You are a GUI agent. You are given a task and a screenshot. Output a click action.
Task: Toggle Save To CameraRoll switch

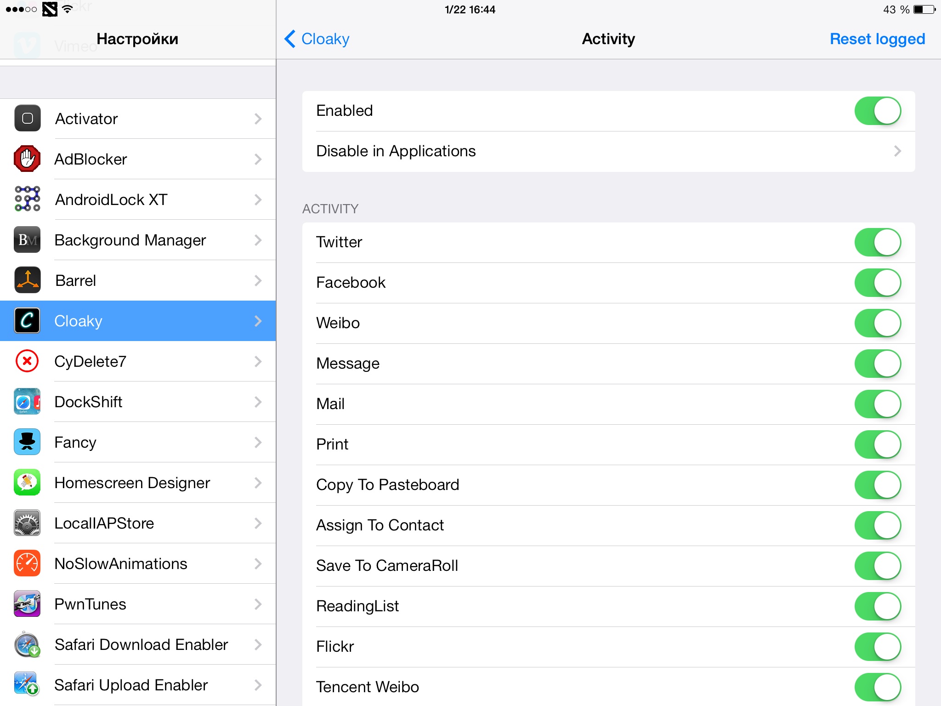(878, 566)
